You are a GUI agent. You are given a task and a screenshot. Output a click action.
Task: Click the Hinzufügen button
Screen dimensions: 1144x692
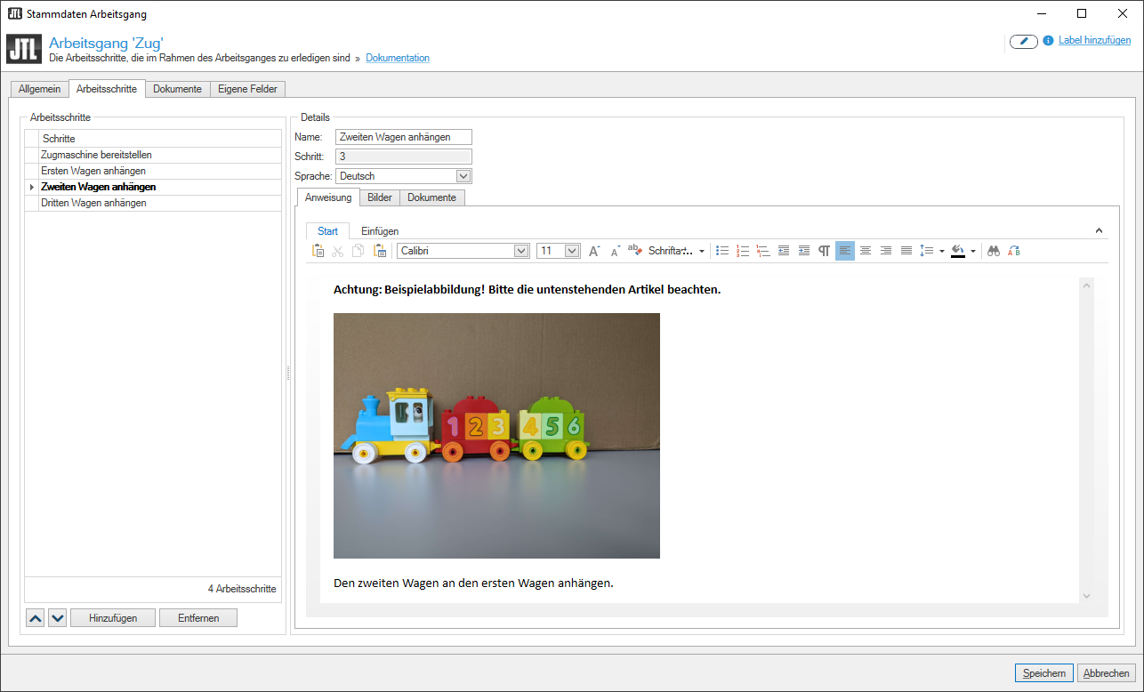[113, 618]
